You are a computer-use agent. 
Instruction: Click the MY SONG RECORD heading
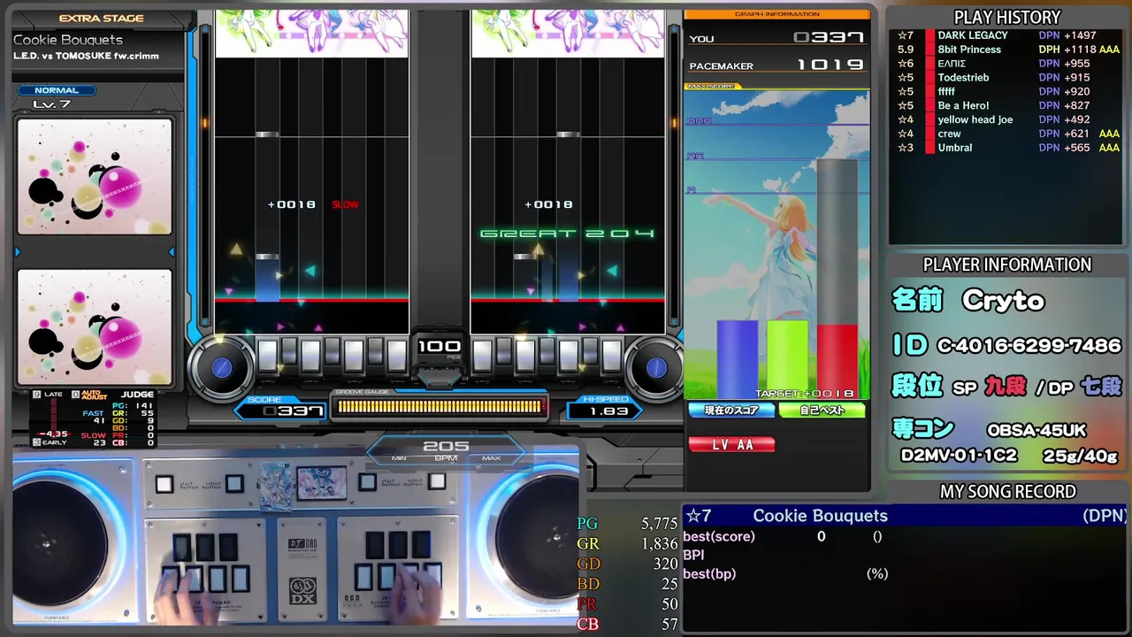click(1007, 492)
